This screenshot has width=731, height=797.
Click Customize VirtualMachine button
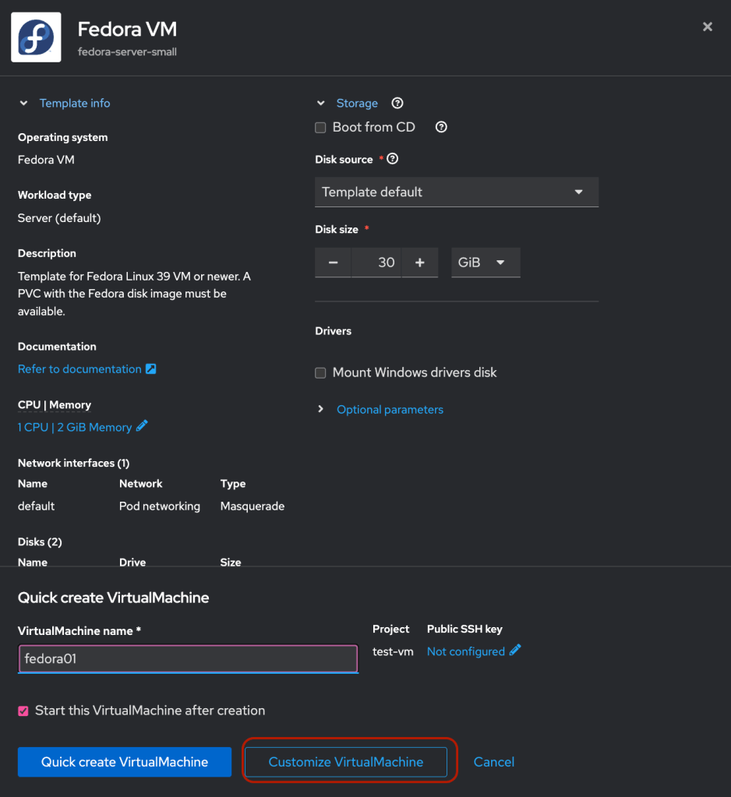pyautogui.click(x=346, y=762)
